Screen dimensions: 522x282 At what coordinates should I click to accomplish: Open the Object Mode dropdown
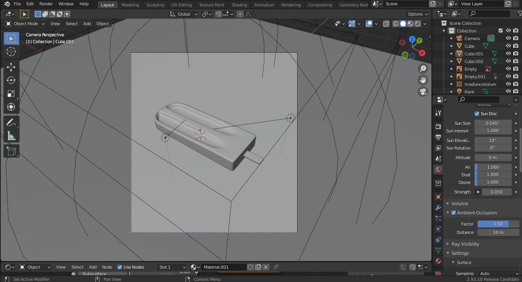tap(25, 24)
